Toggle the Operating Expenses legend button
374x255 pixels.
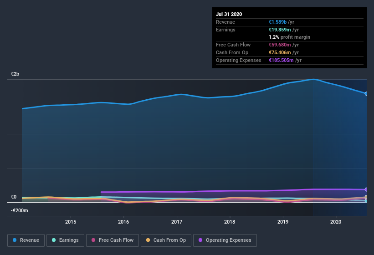[225, 240]
